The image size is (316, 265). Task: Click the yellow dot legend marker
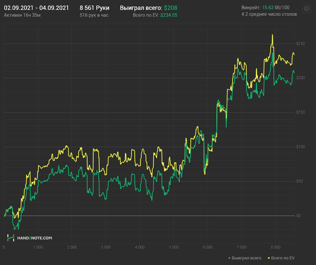coord(269,258)
